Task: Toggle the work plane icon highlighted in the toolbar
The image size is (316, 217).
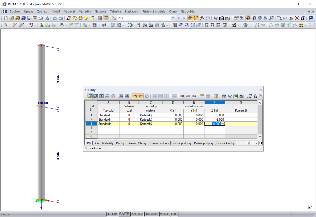Action: click(248, 18)
